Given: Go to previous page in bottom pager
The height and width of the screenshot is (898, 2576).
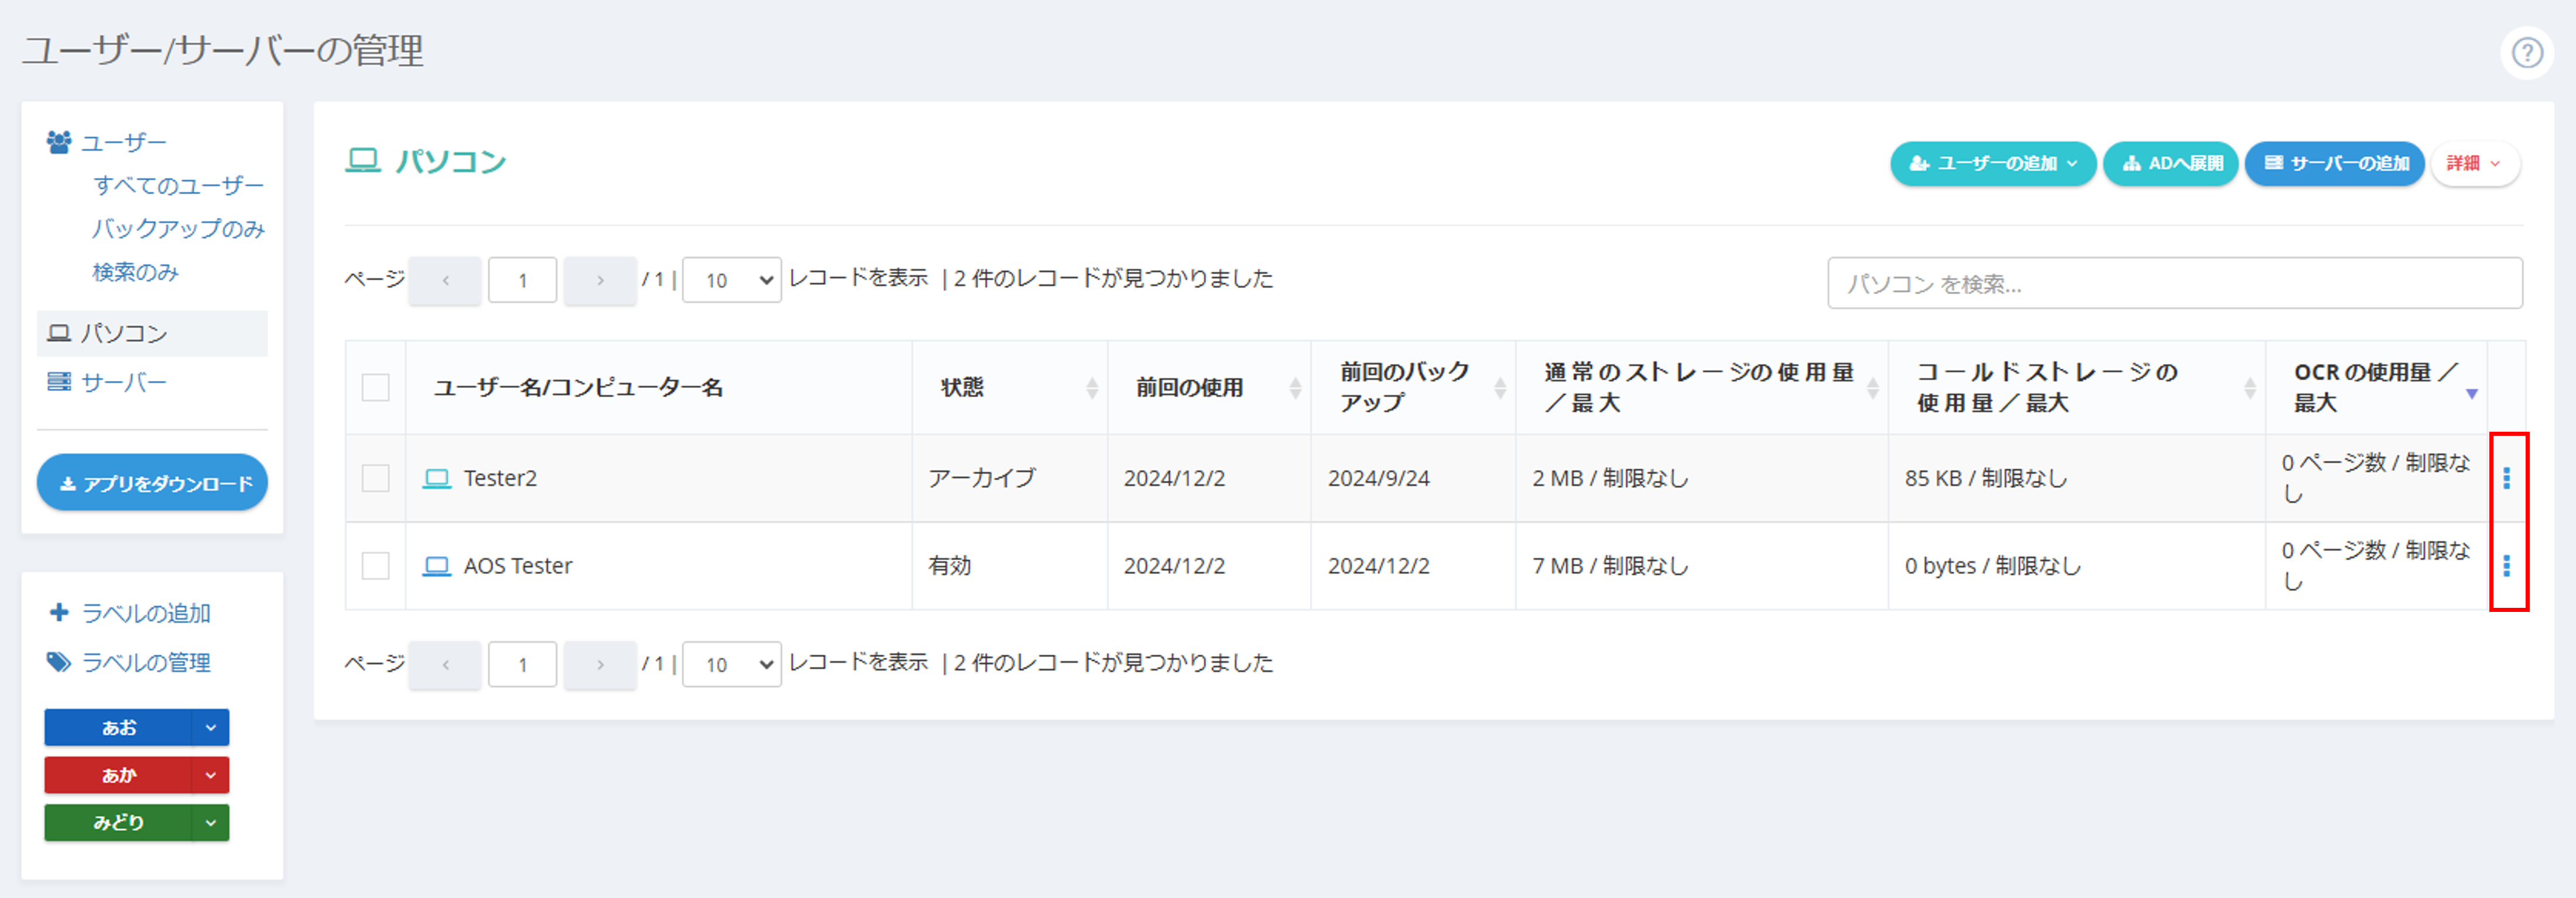Looking at the screenshot, I should (445, 665).
